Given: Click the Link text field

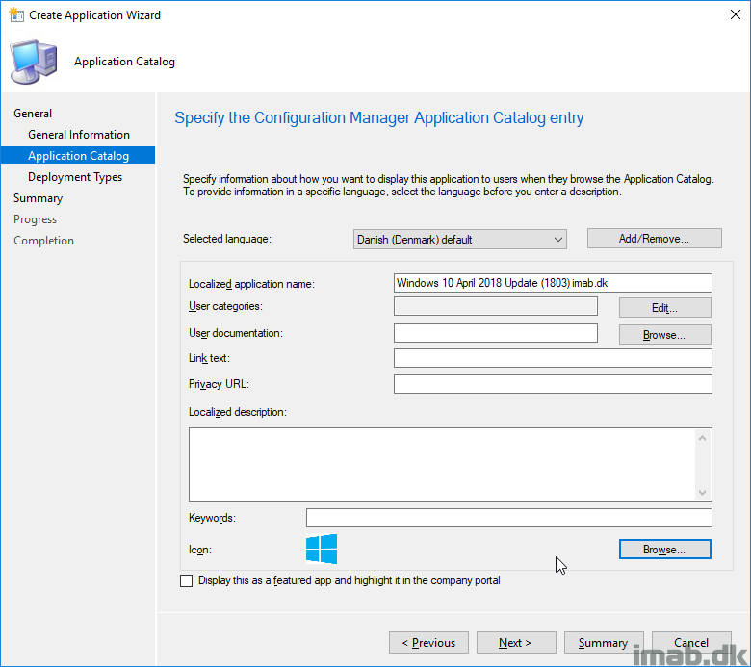Looking at the screenshot, I should coord(553,358).
